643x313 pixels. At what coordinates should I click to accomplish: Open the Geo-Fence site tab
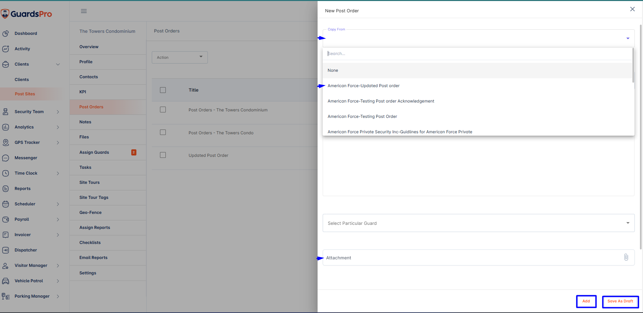pyautogui.click(x=108, y=213)
